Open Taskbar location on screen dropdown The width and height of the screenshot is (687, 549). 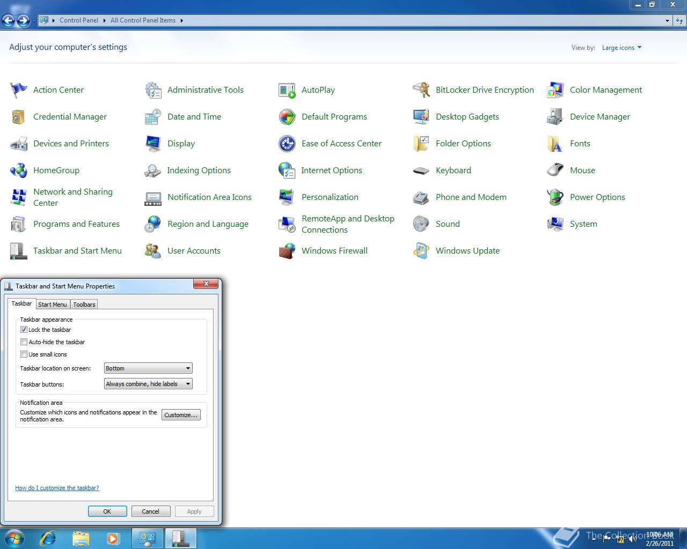pyautogui.click(x=148, y=368)
